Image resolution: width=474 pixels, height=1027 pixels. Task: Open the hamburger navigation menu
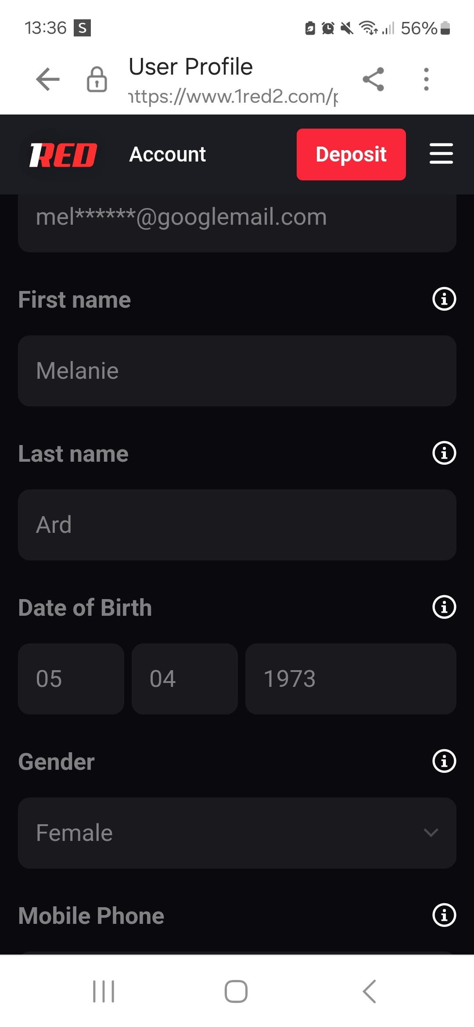(x=441, y=154)
